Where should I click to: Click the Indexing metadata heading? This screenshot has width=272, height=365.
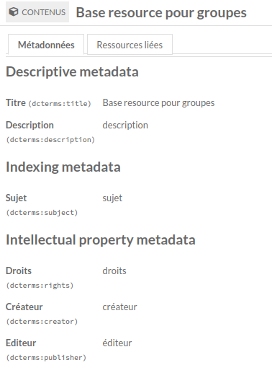click(x=63, y=167)
